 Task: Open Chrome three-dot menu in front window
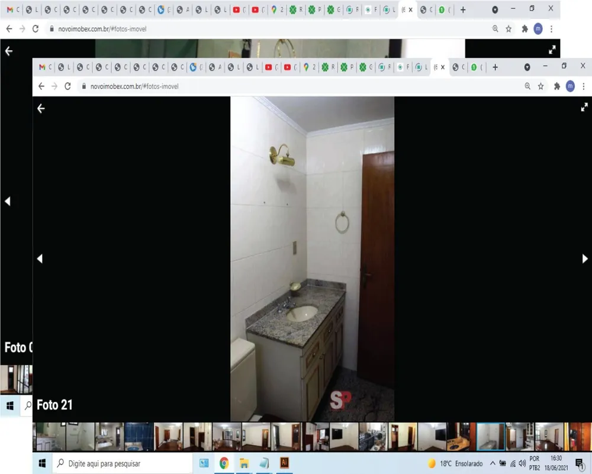pos(584,86)
